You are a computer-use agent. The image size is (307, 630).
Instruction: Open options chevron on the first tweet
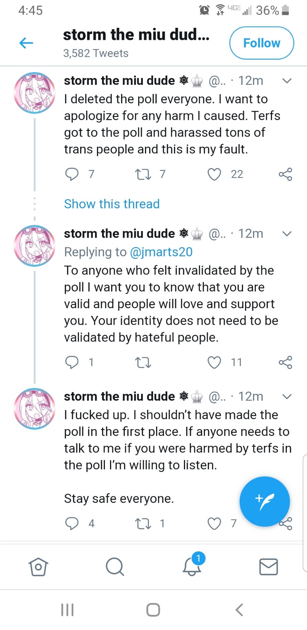pyautogui.click(x=287, y=81)
